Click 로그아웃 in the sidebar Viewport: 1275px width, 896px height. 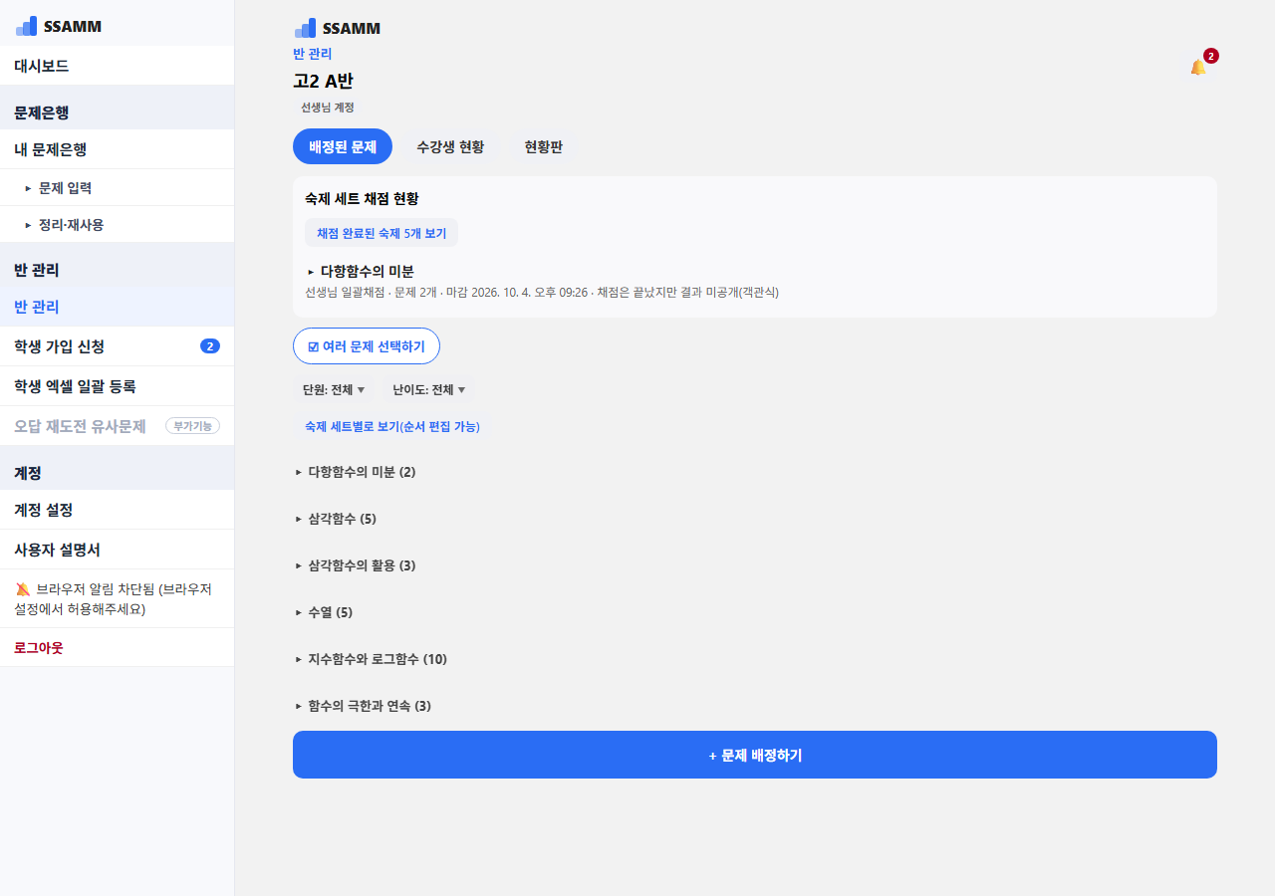(x=39, y=647)
